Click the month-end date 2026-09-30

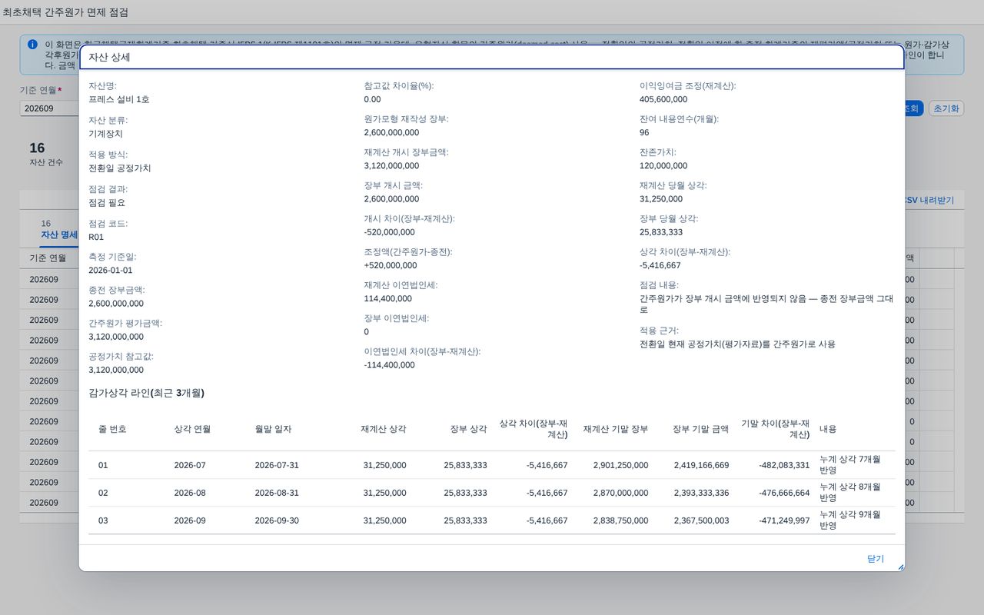[x=277, y=520]
